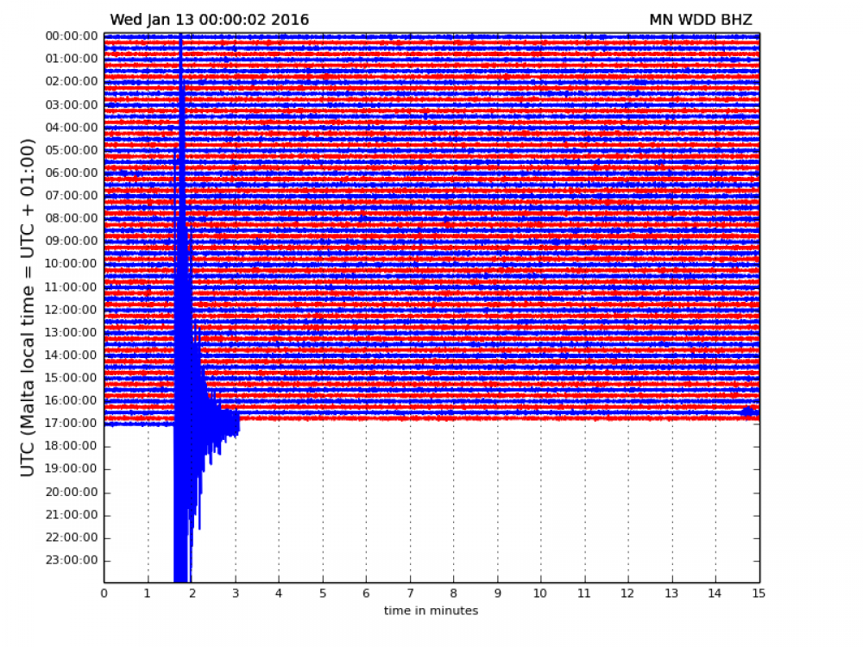Image resolution: width=863 pixels, height=647 pixels.
Task: Click the 'time in minutes' axis label
Action: click(x=431, y=611)
